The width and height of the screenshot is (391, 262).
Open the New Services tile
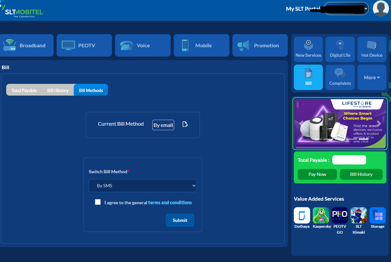point(308,49)
